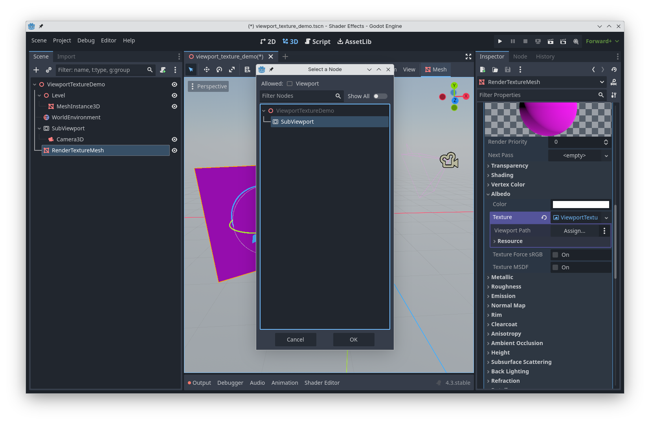650x424 pixels.
Task: Toggle visibility of RenderTextureMesh node
Action: pos(174,150)
